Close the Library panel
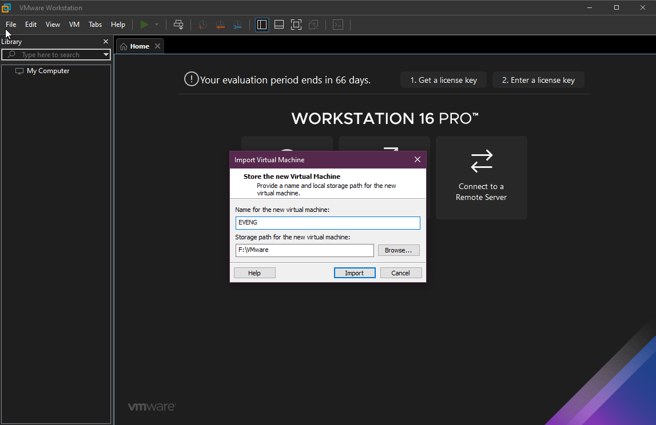656x425 pixels. tap(106, 42)
